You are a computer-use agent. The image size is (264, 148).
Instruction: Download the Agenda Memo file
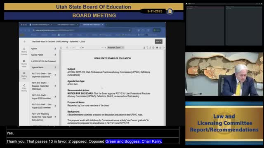(x=55, y=67)
